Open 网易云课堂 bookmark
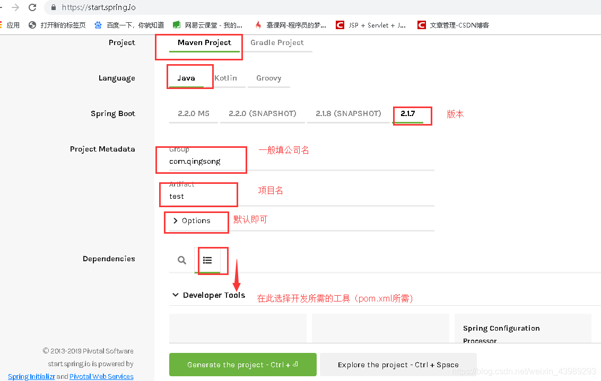The width and height of the screenshot is (601, 381). point(207,25)
